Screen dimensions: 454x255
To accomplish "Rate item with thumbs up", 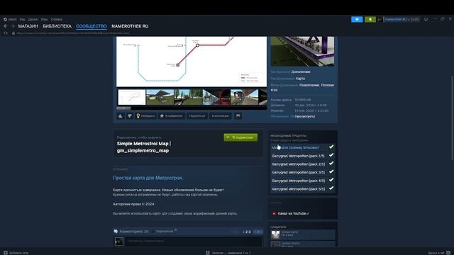I will tap(120, 116).
